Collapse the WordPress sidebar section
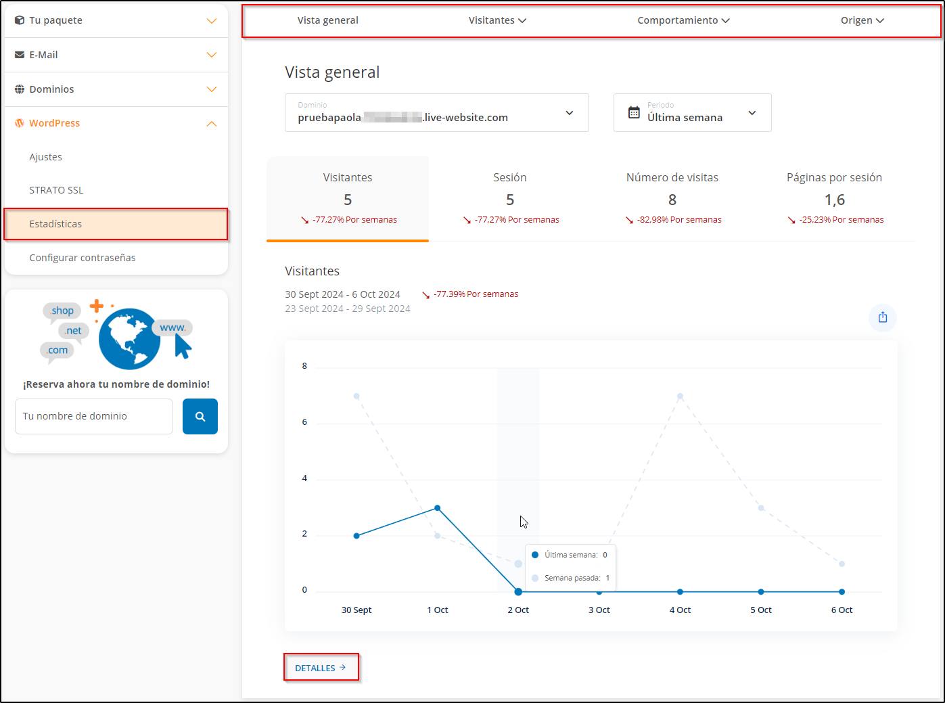This screenshot has height=703, width=945. 211,124
